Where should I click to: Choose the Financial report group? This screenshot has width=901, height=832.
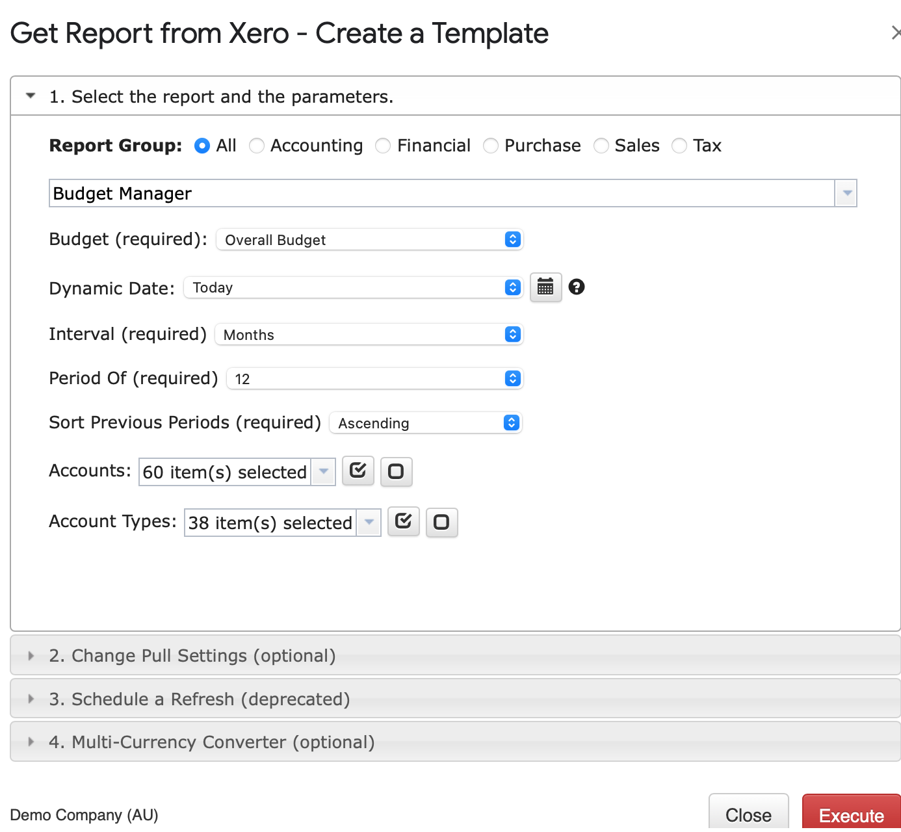(x=383, y=146)
